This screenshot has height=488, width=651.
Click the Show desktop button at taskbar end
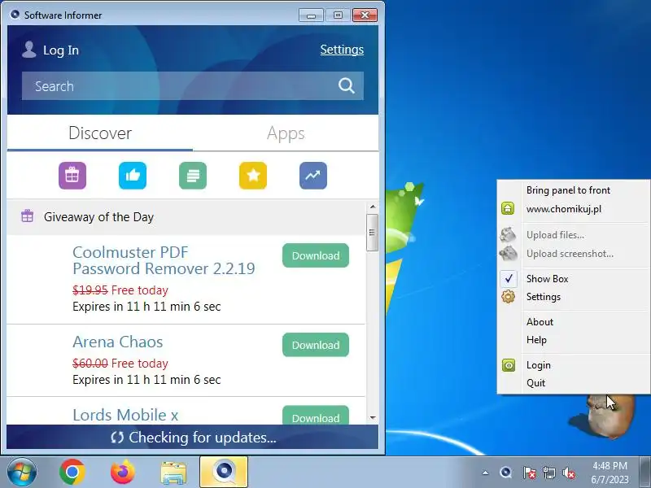tap(645, 472)
